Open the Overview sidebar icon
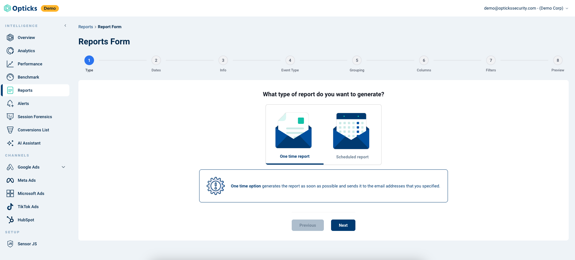Screen dimensions: 575x260 tap(10, 37)
